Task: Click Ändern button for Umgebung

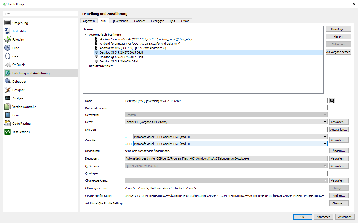Action: (339, 151)
